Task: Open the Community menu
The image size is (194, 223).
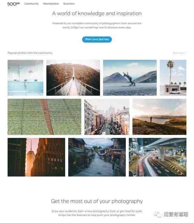Action: tap(31, 4)
